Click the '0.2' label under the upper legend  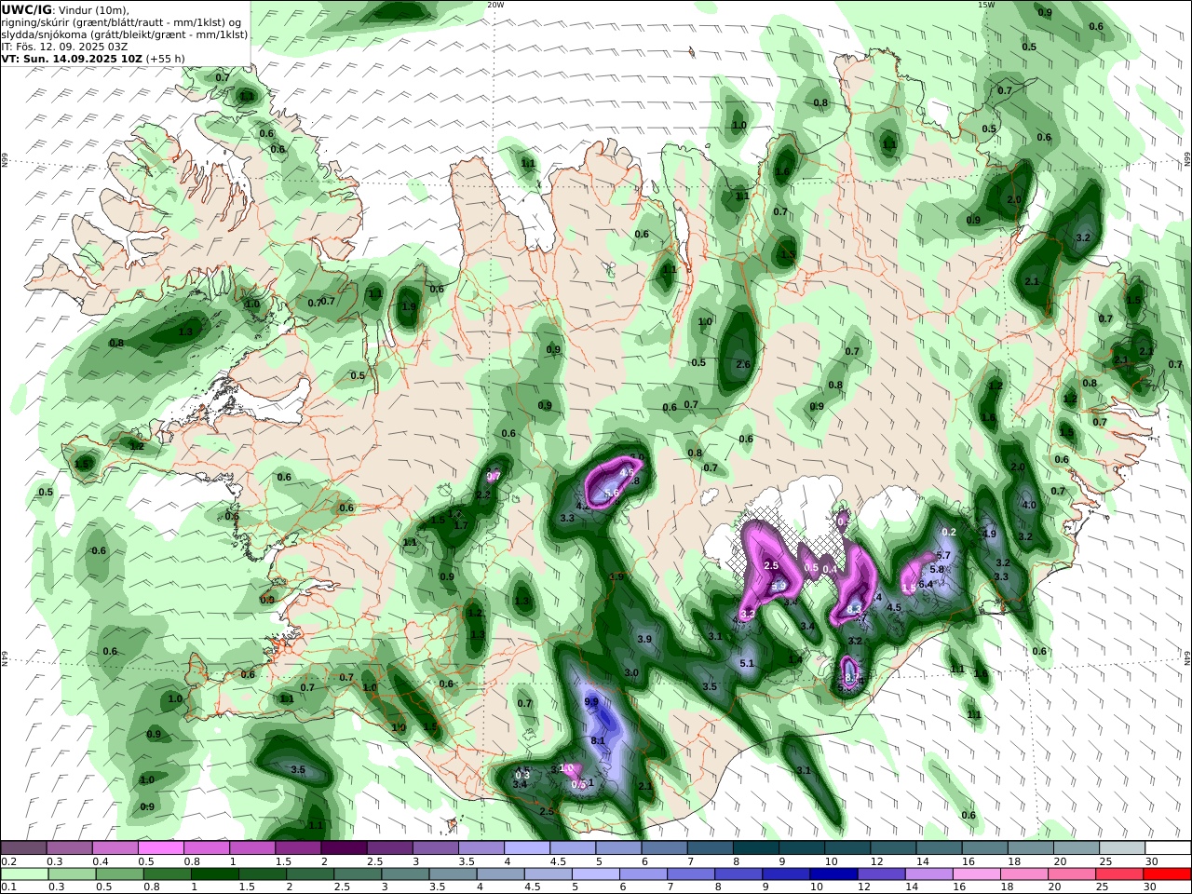(x=7, y=861)
